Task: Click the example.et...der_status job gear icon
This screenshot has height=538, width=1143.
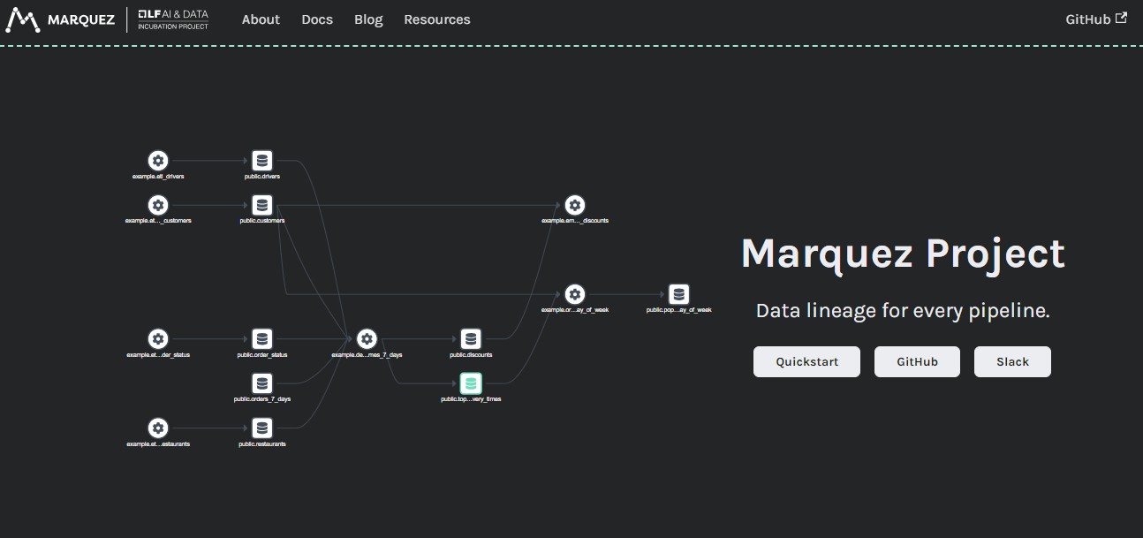Action: 158,339
